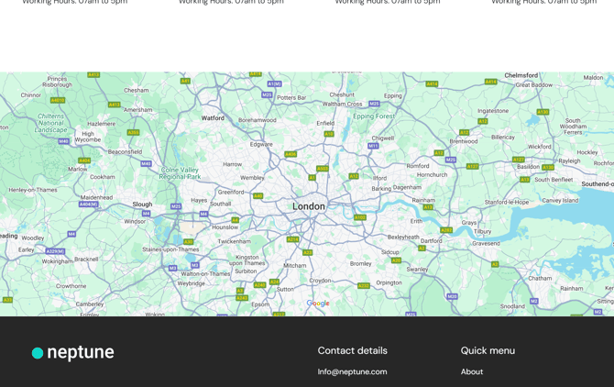Select the A10 road shield near Enfield
The width and height of the screenshot is (614, 387).
[x=329, y=134]
